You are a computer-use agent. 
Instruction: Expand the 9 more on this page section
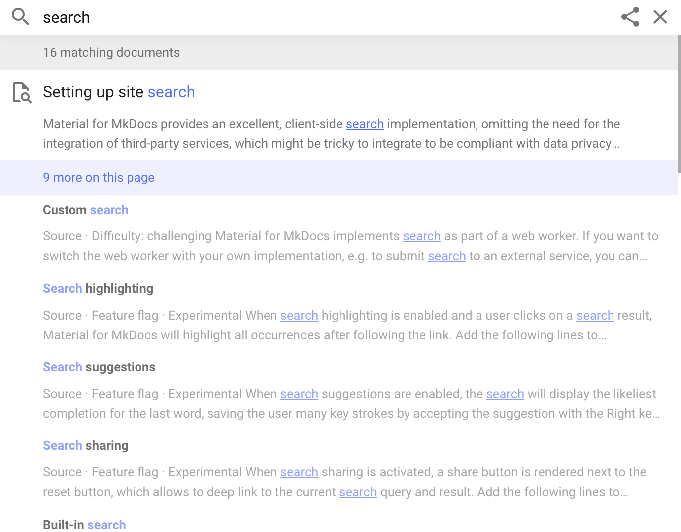coord(98,177)
